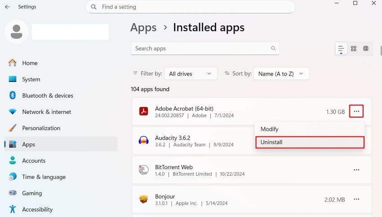Open Network & internet settings

pos(61,112)
